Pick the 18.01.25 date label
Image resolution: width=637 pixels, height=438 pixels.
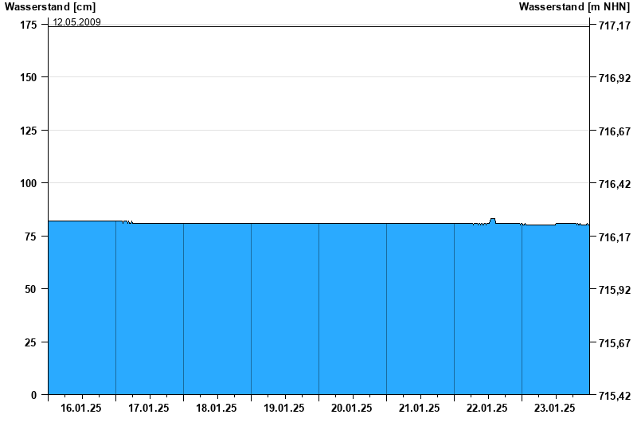click(x=217, y=408)
